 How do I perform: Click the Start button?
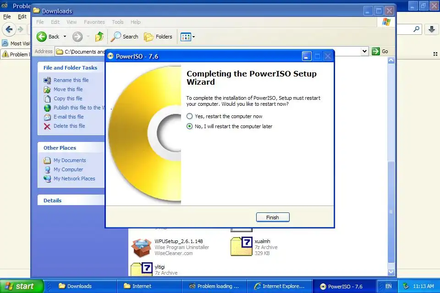22,286
